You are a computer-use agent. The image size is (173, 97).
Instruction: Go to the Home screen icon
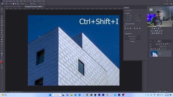point(2,4)
